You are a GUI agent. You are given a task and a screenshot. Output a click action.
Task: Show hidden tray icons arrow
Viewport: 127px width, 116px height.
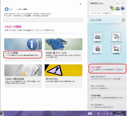[94, 113]
